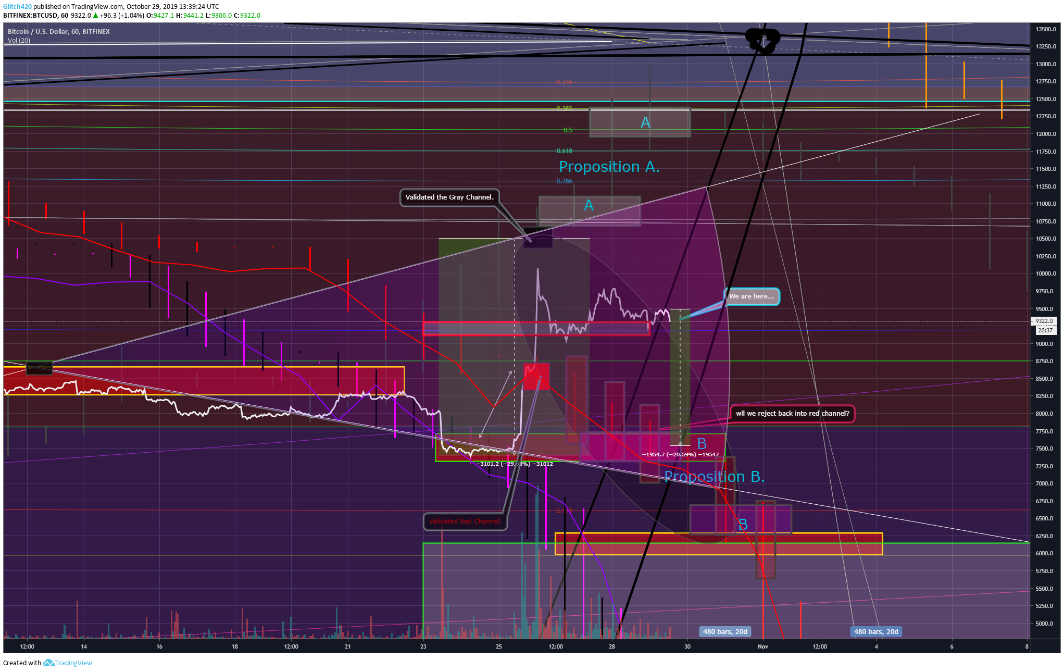The width and height of the screenshot is (1064, 672).
Task: Select the 'Validated Red Channel.' label
Action: tap(465, 521)
